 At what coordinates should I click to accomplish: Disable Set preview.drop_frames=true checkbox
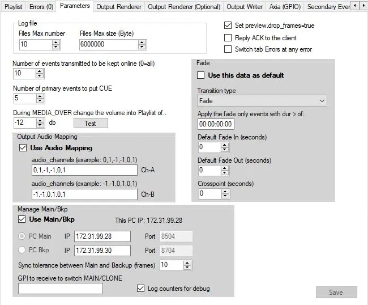tap(228, 26)
